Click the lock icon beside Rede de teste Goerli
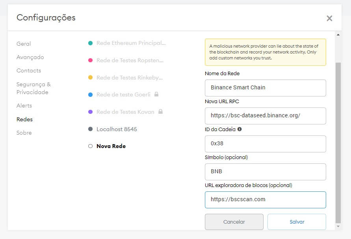 pyautogui.click(x=156, y=94)
